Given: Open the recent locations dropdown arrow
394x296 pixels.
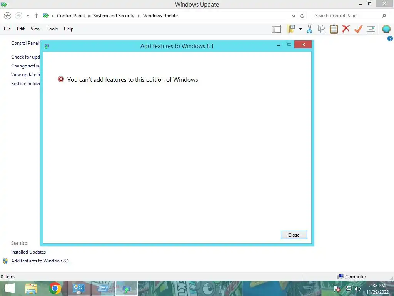Looking at the screenshot, I should click(28, 16).
